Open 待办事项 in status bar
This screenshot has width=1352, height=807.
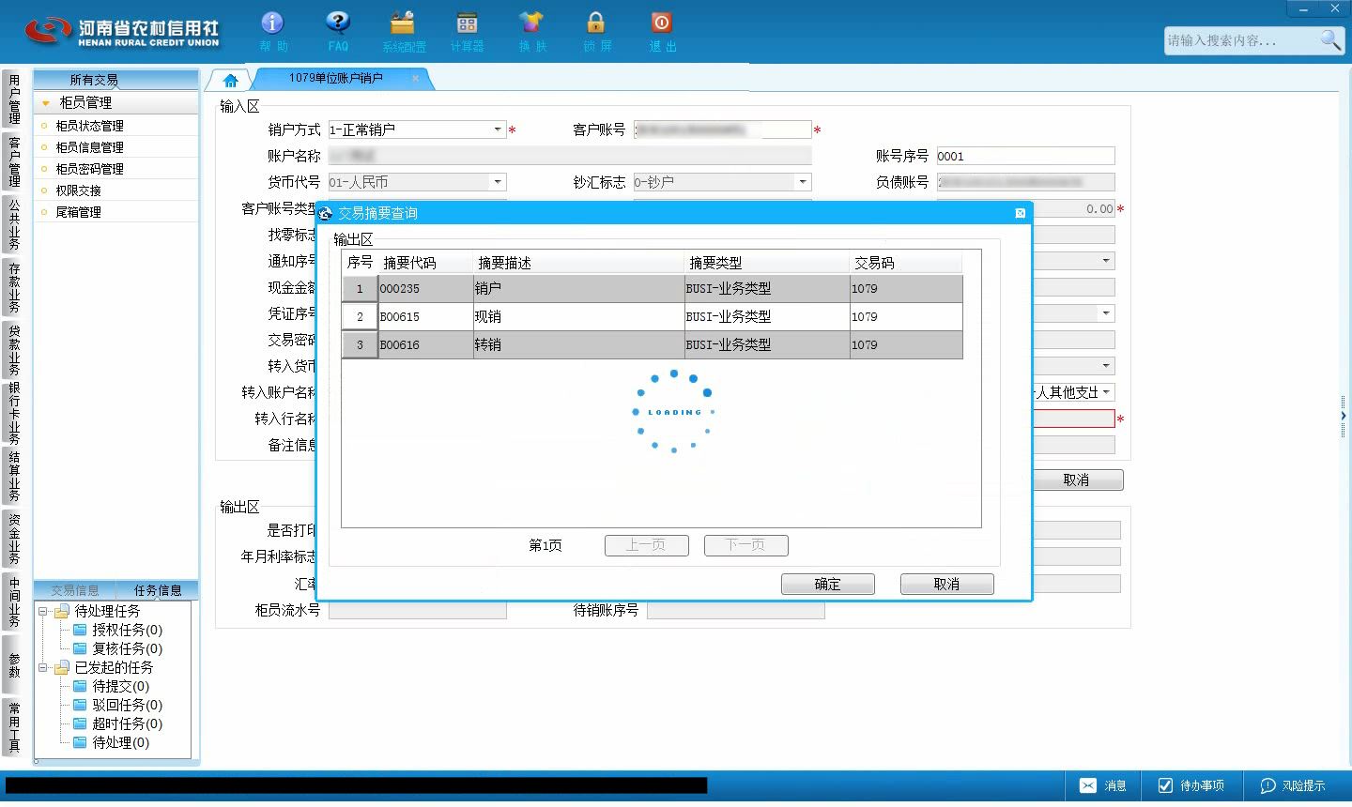click(x=1191, y=785)
